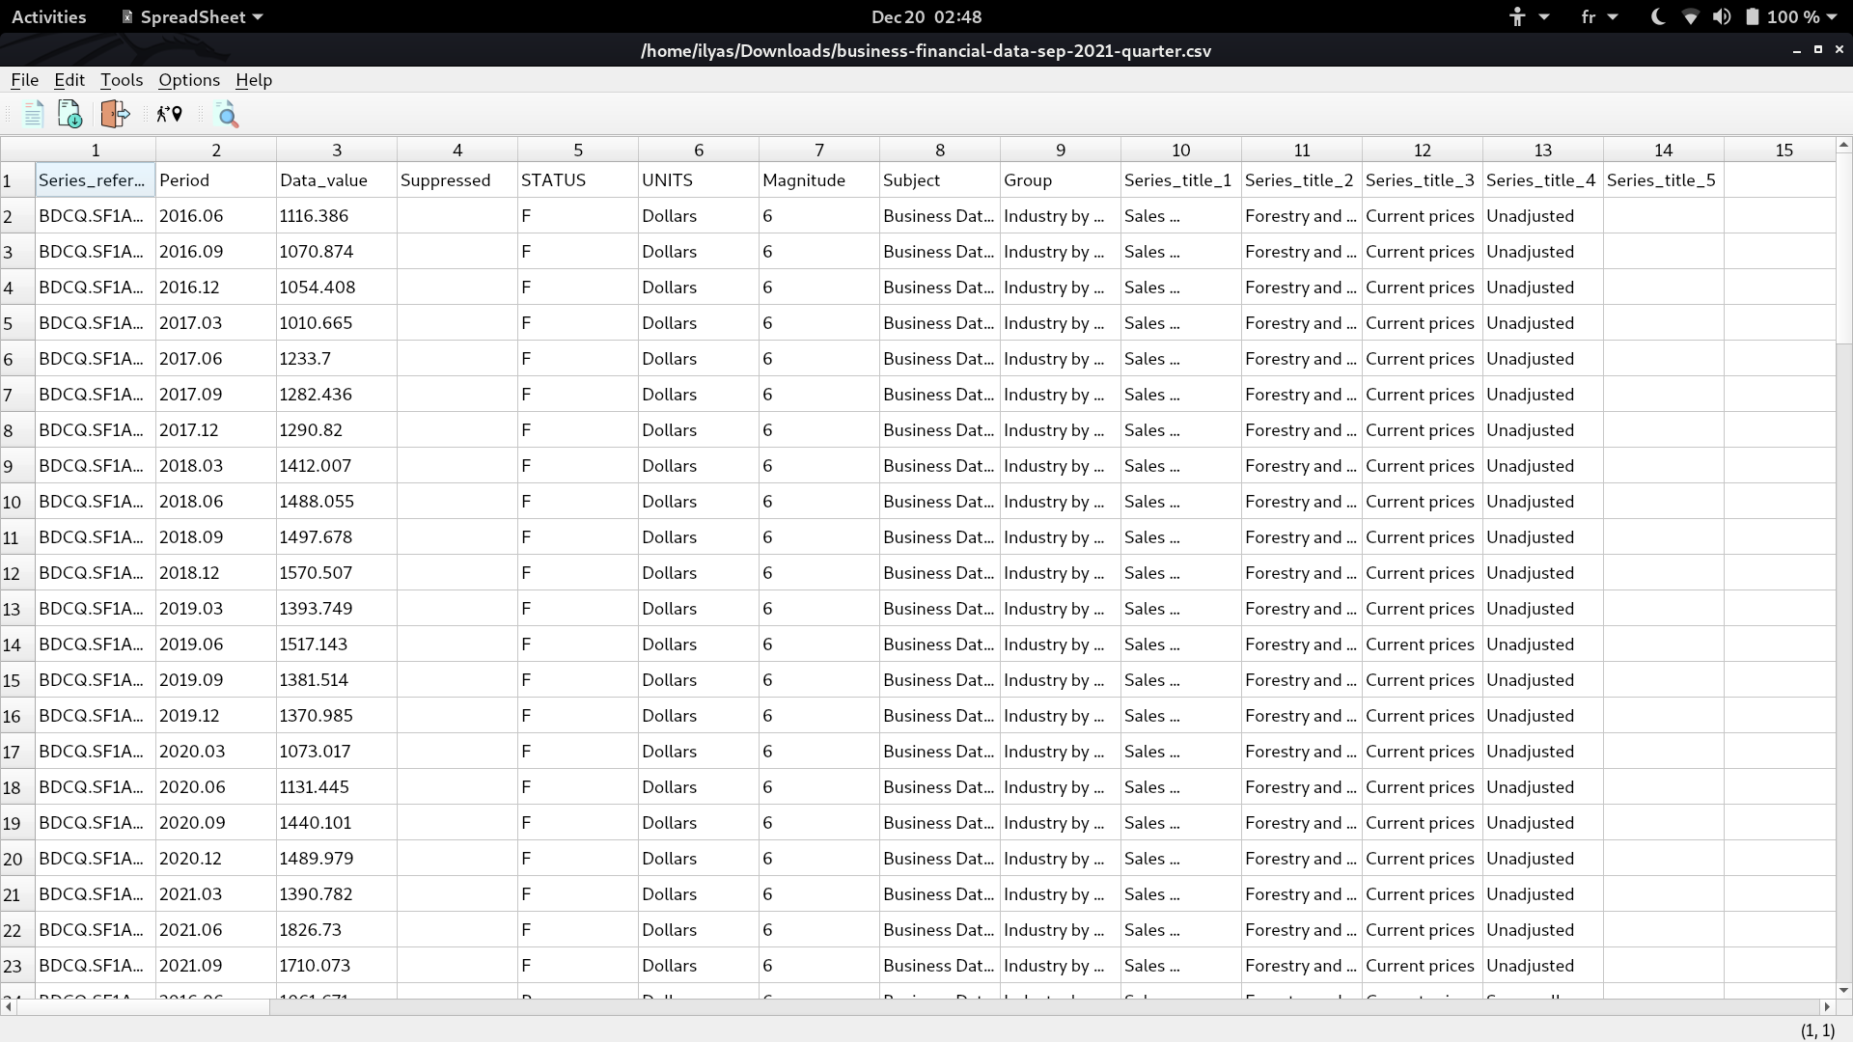
Task: Click the exit door toolbar icon
Action: (x=115, y=115)
